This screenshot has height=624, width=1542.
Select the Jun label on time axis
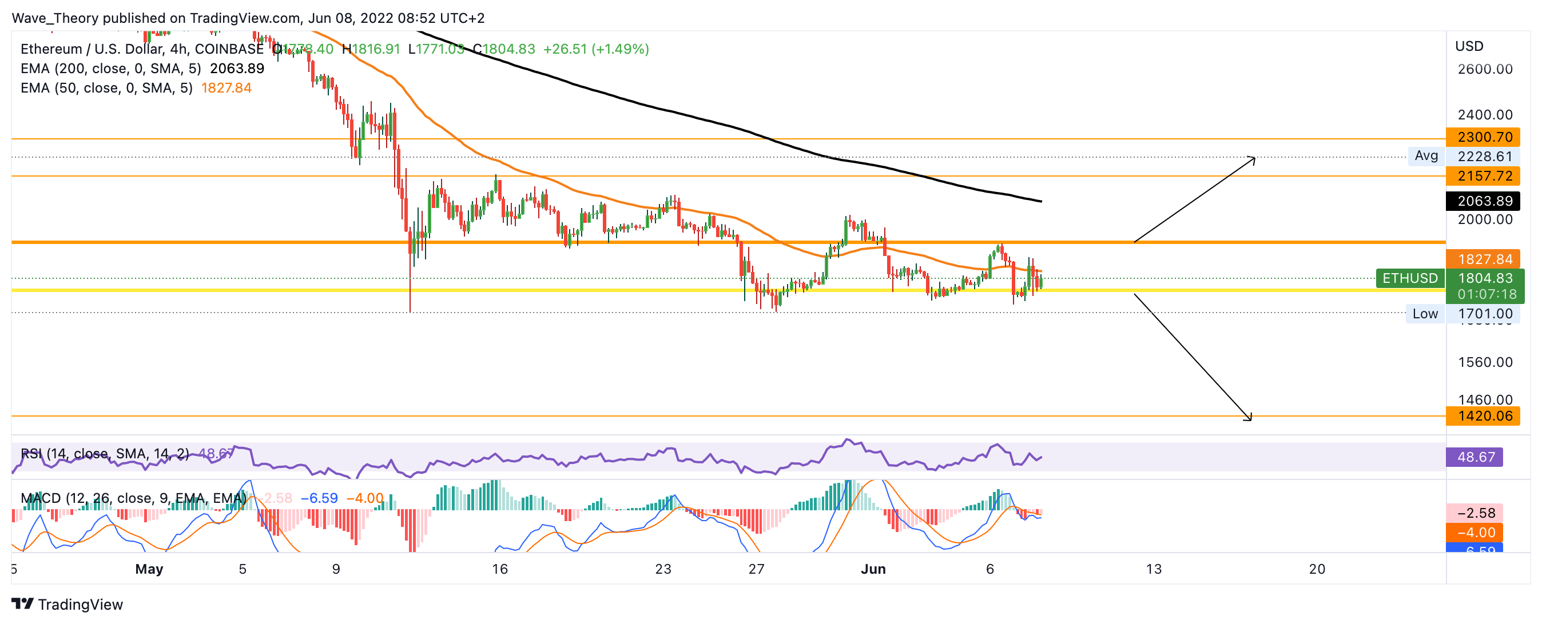coord(873,569)
